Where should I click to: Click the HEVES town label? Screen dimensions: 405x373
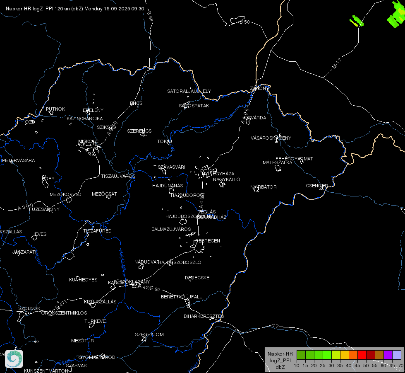[x=39, y=234]
